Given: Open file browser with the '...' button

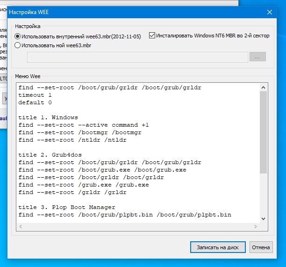Looking at the screenshot, I should (257, 57).
